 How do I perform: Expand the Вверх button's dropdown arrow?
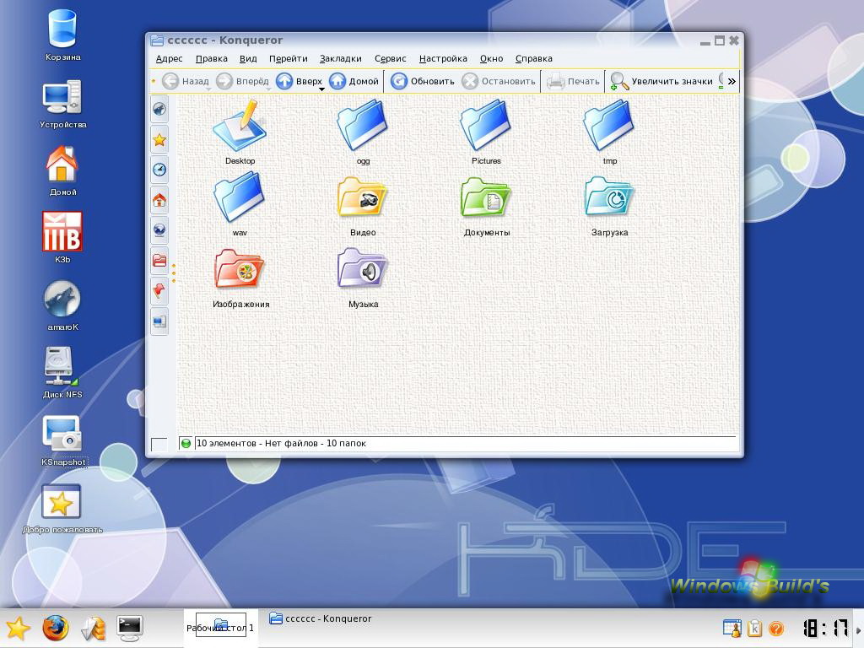pyautogui.click(x=321, y=89)
